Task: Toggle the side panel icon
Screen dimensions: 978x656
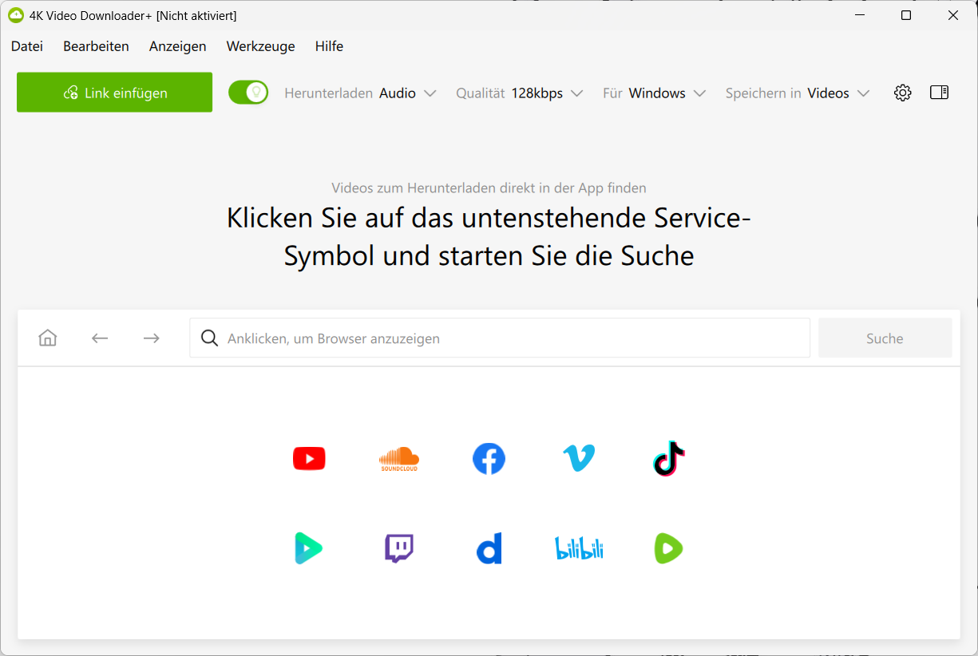Action: [940, 93]
